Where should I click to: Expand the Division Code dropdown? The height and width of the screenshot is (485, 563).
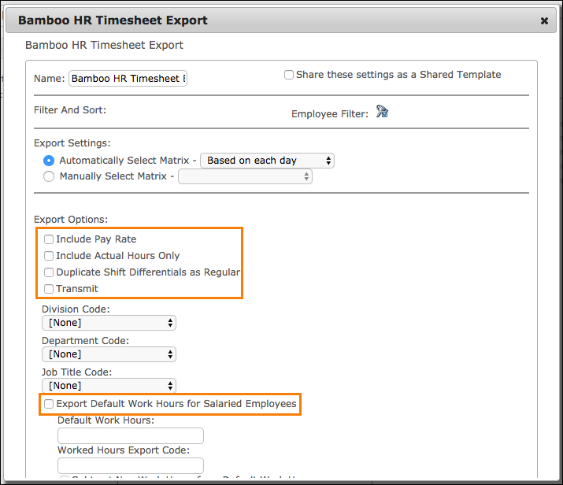[x=109, y=323]
